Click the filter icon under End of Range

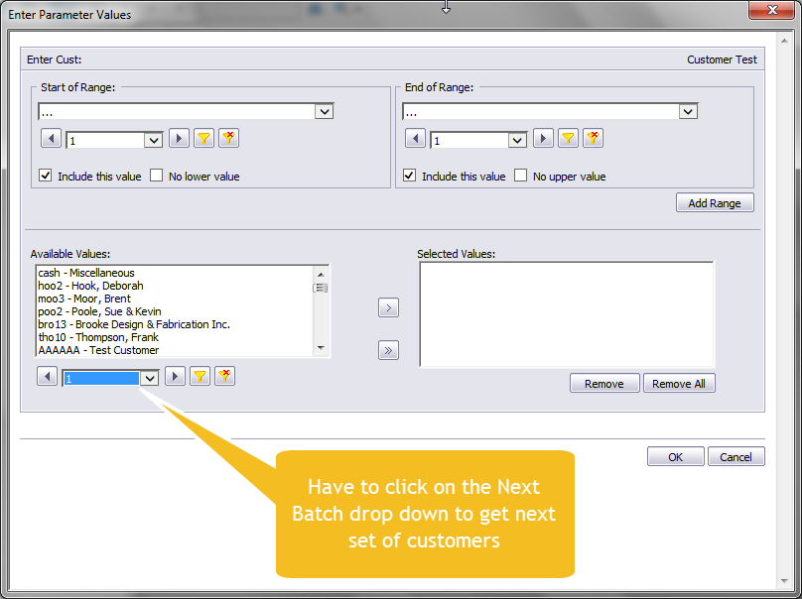[568, 139]
